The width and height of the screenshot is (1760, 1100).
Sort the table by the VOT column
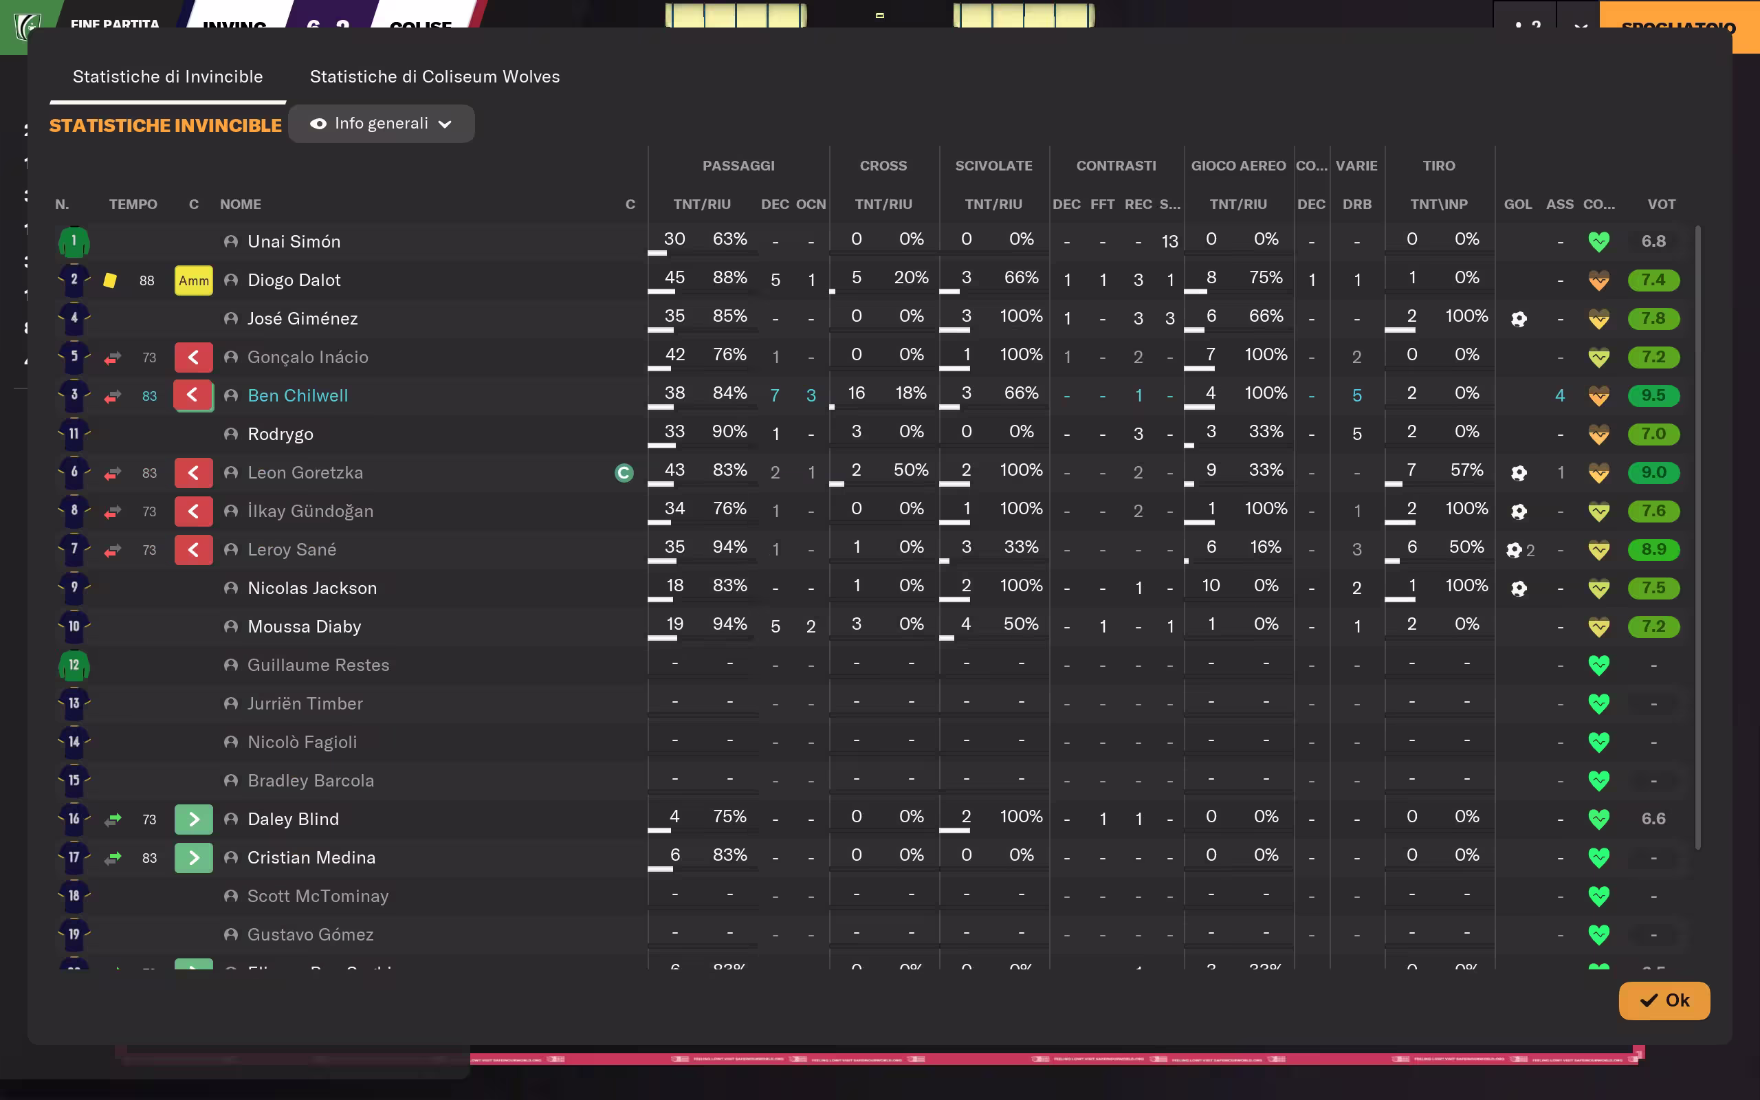click(1660, 204)
